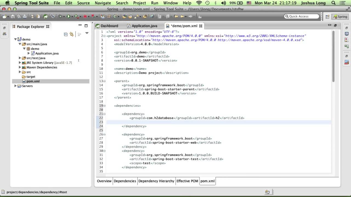Switch to the Spring perspective button

pyautogui.click(x=340, y=17)
